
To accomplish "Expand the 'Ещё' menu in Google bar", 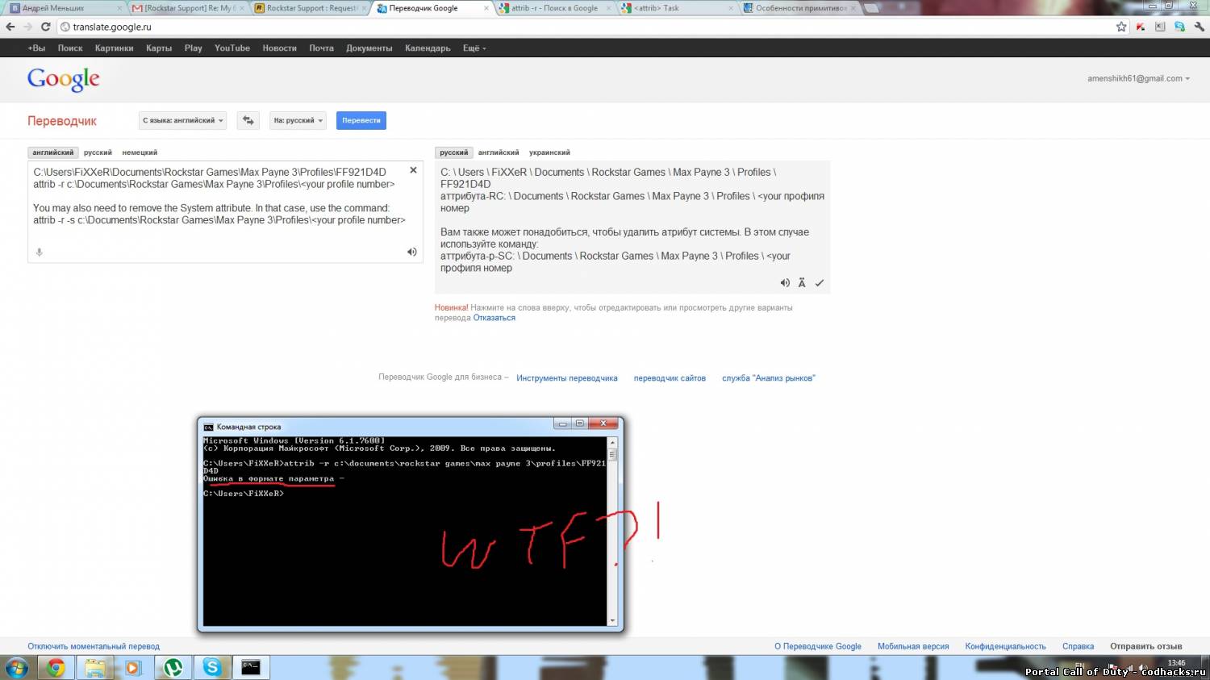I will pyautogui.click(x=474, y=48).
